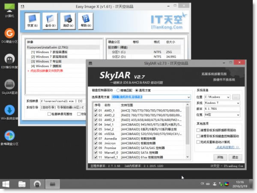Click the 开始 button in SkyIAR

[220, 157]
